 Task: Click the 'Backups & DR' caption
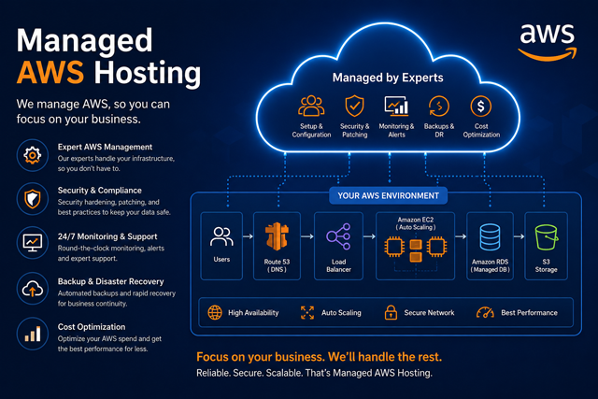pyautogui.click(x=439, y=131)
